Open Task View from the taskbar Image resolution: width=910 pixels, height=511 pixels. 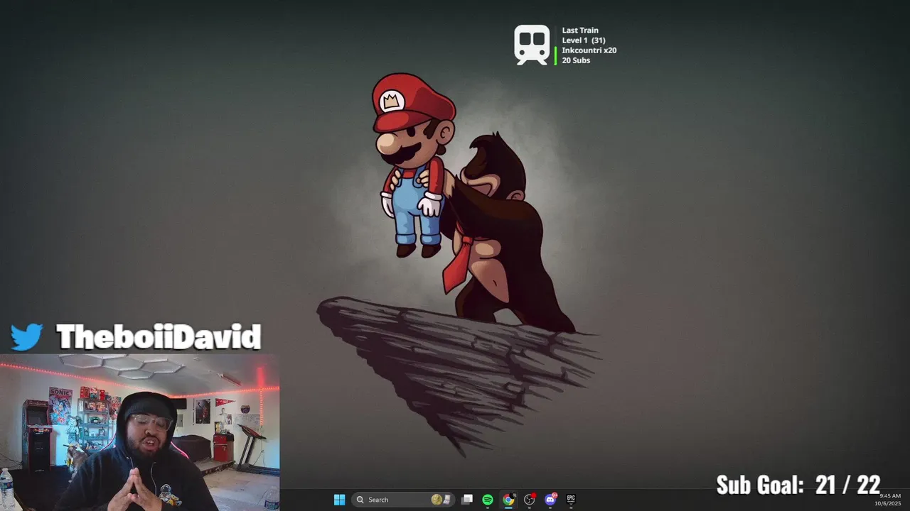(467, 500)
